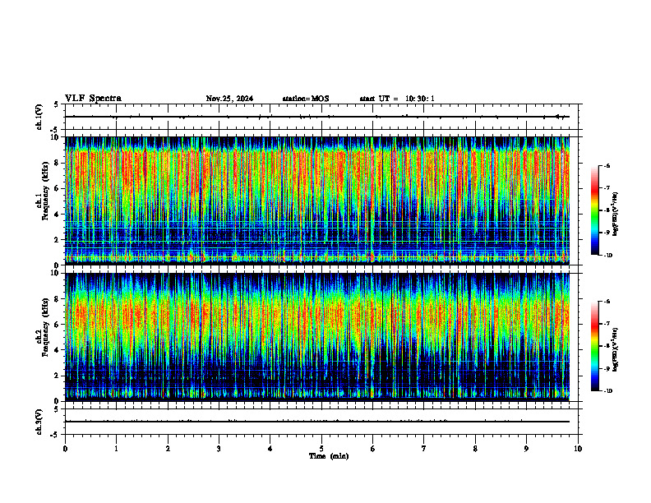Image resolution: width=651 pixels, height=503 pixels.
Task: Click the log(PSD) label beside ch.1 colorbar
Action: (616, 215)
